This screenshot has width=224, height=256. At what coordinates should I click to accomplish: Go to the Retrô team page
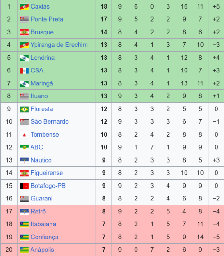coord(38,211)
